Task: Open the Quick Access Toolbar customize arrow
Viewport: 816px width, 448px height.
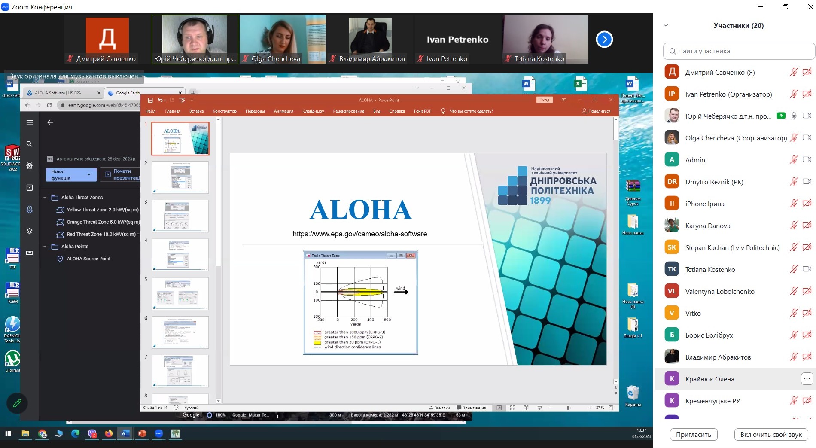Action: [192, 100]
